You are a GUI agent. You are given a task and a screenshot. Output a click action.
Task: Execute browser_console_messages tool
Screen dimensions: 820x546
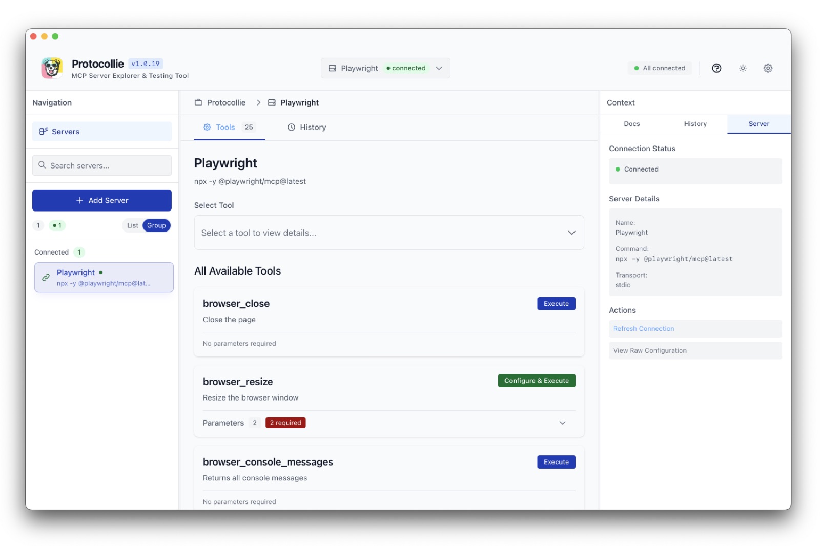click(556, 462)
